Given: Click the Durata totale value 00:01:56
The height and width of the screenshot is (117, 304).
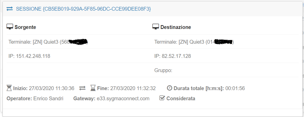Looking at the screenshot, I should coord(235,88).
